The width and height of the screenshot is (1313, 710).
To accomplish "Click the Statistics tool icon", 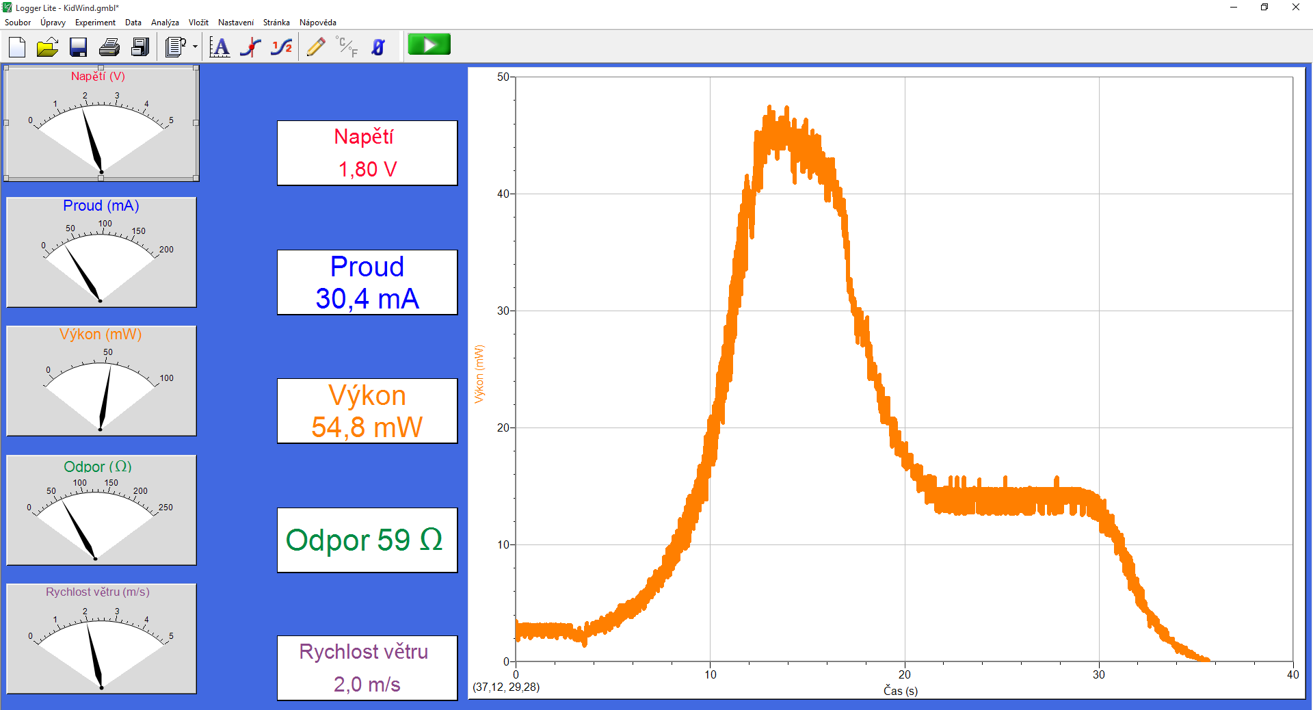I will 282,47.
